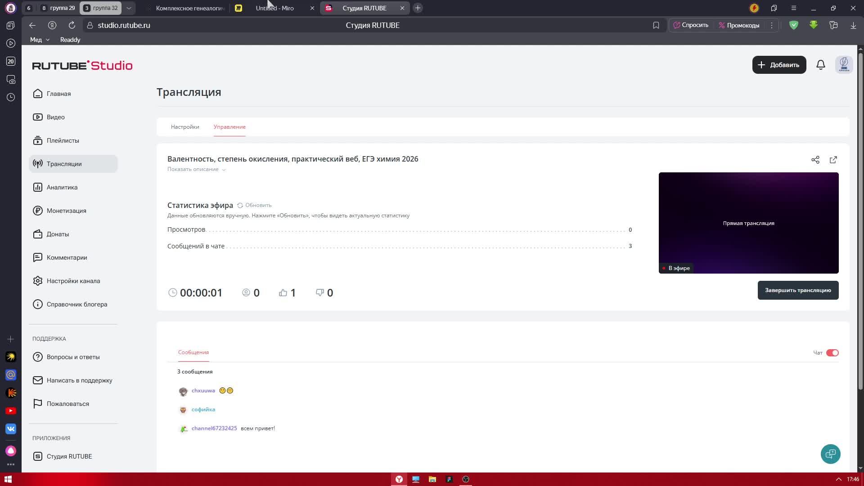Viewport: 864px width, 486px height.
Task: Click the share icon next to stream title
Action: 815,160
